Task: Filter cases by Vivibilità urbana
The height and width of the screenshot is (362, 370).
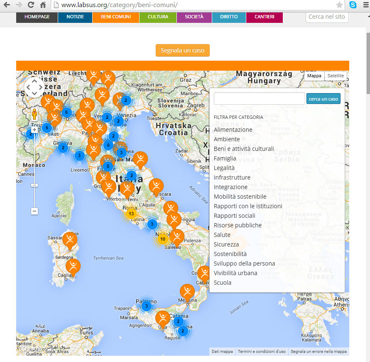Action: click(235, 273)
